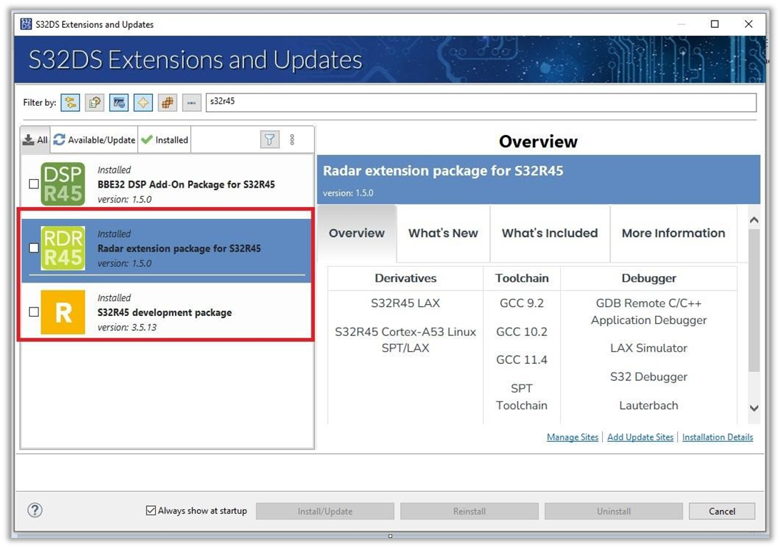Open the What's New tab
Viewport: 780px width, 548px height.
tap(443, 233)
